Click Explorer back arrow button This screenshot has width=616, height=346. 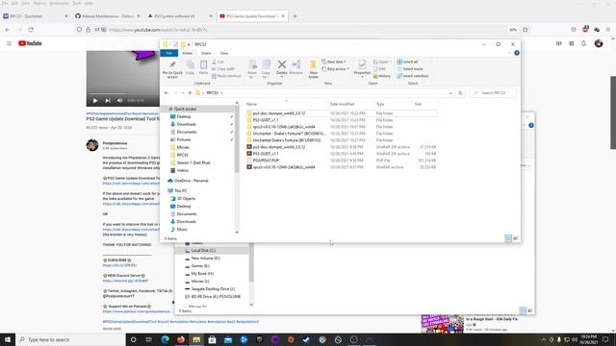(x=167, y=93)
